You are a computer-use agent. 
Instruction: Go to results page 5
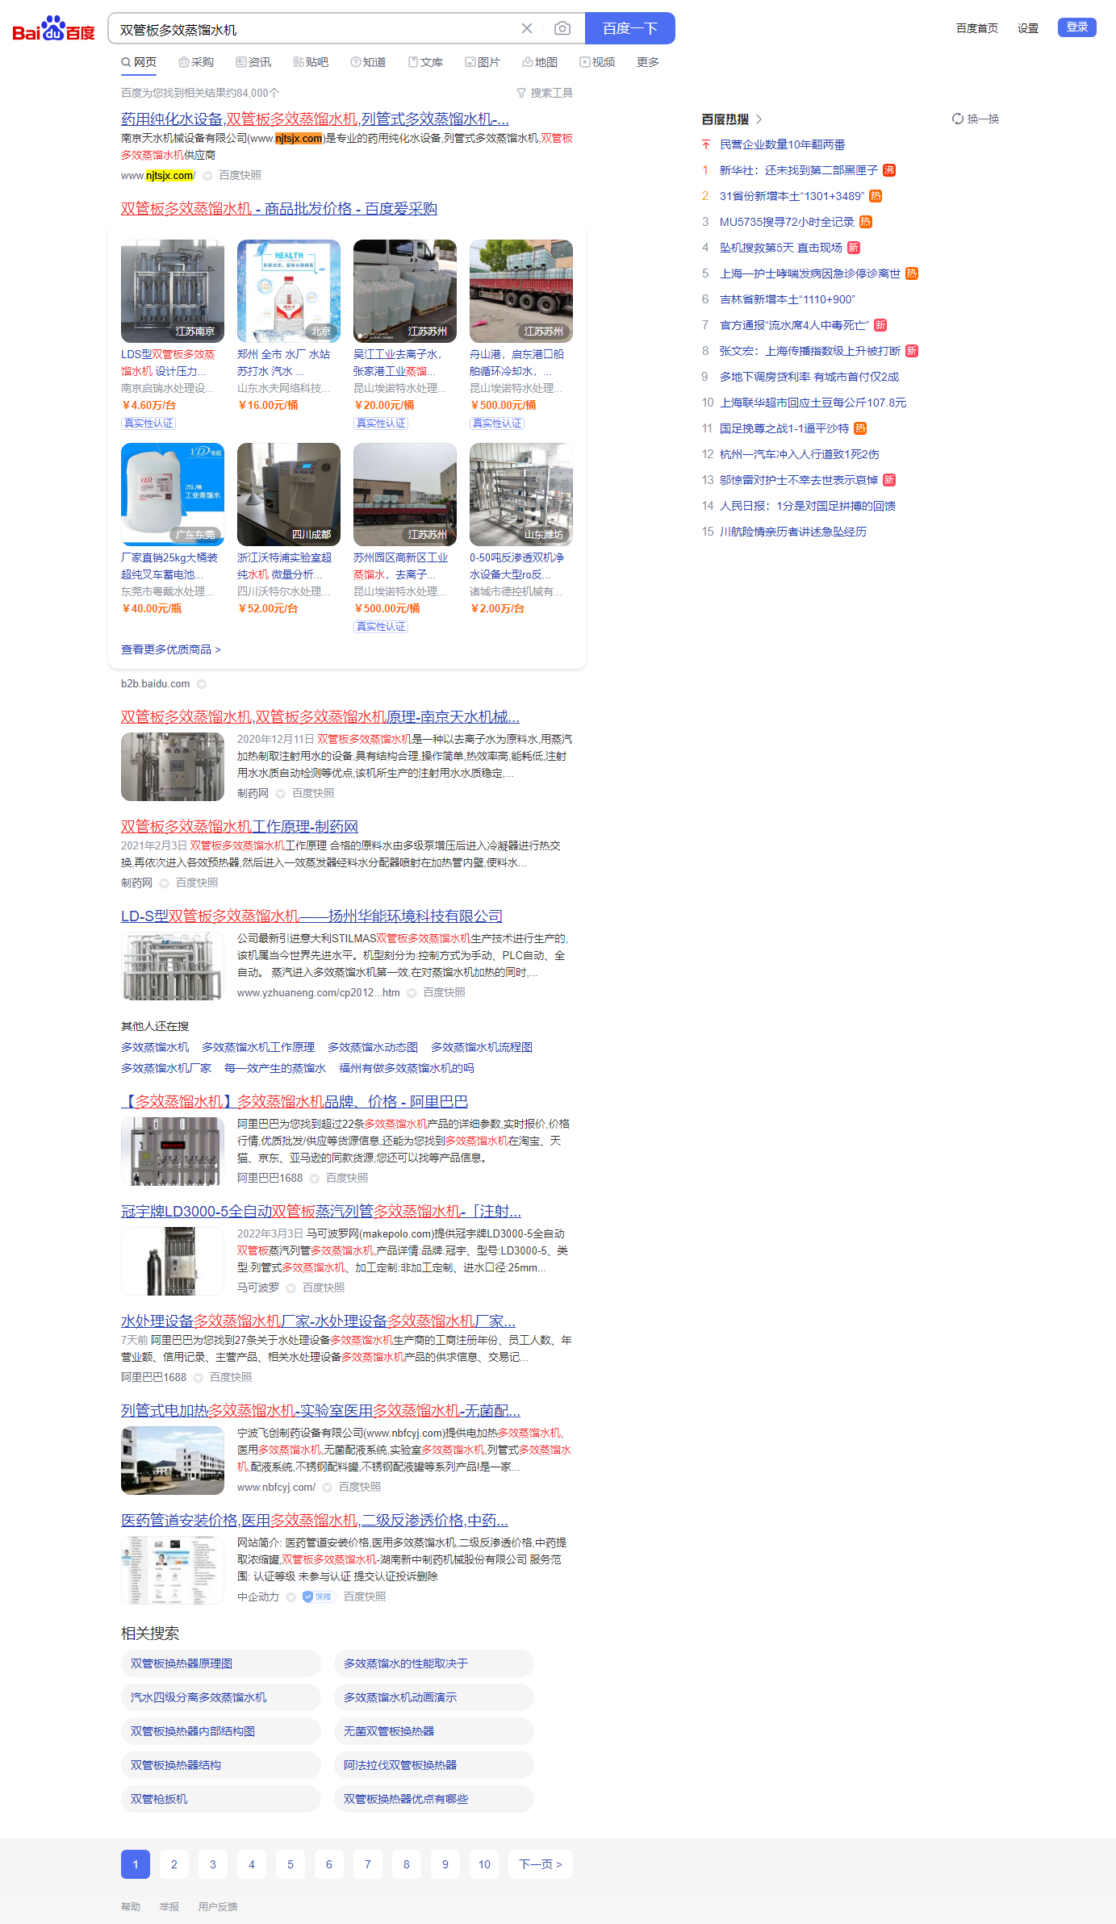point(290,1864)
